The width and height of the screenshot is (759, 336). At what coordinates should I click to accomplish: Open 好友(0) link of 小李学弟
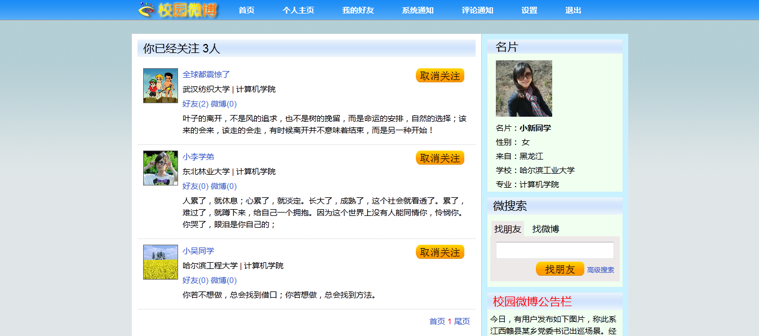pos(196,186)
